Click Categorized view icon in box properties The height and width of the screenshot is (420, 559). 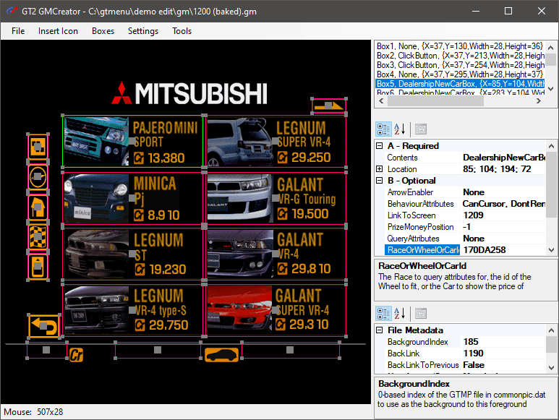(x=383, y=129)
